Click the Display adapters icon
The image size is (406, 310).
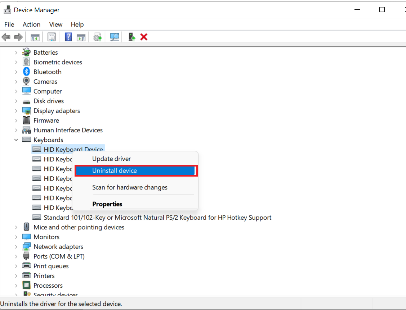[x=26, y=111]
